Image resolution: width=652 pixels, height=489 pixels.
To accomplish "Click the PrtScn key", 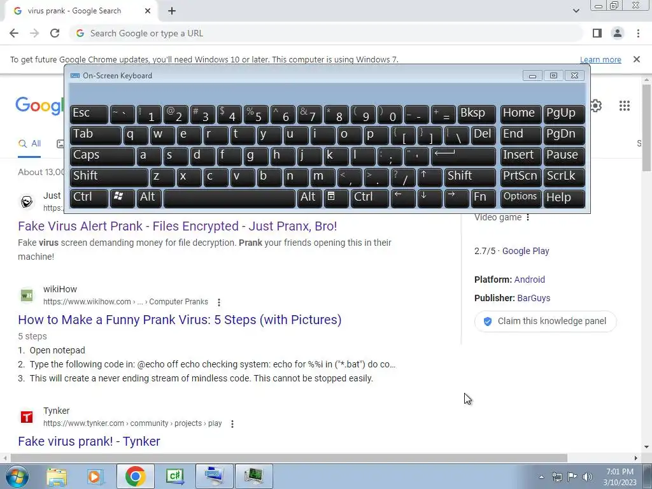I will 521,176.
